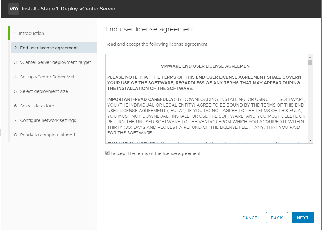Click the EULA scrollbar up arrow
Screen dimensions: 322x230
pos(310,57)
